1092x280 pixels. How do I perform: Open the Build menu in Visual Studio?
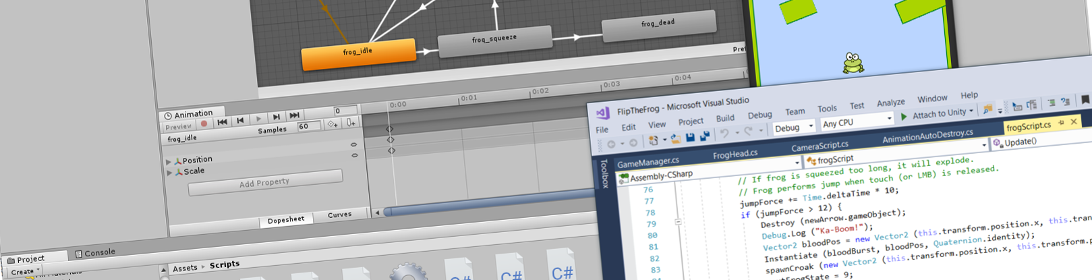pyautogui.click(x=725, y=118)
